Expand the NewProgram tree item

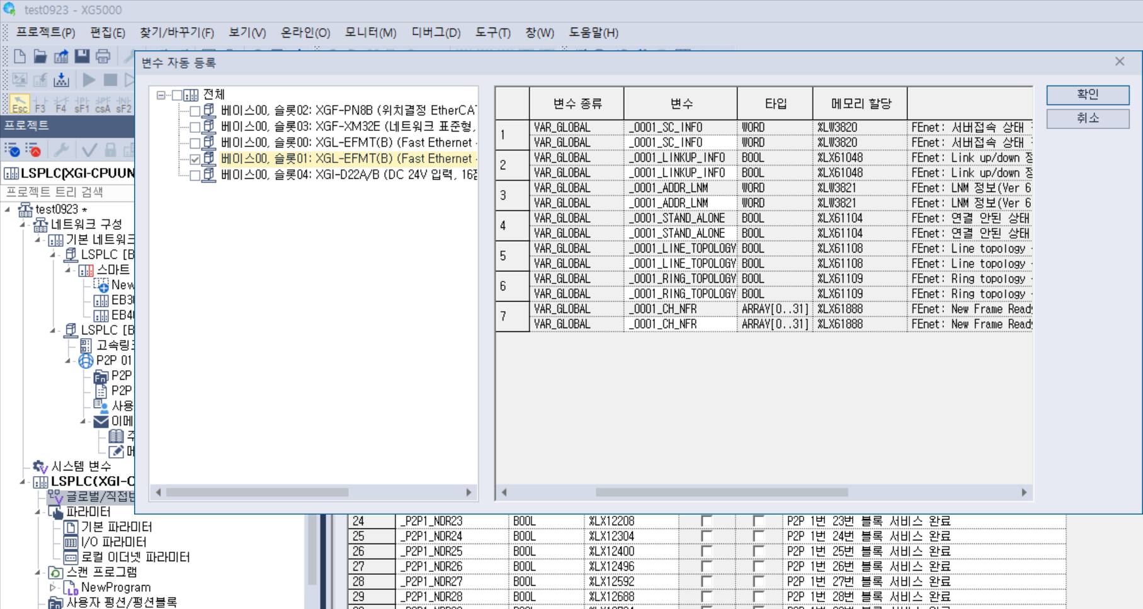point(53,587)
